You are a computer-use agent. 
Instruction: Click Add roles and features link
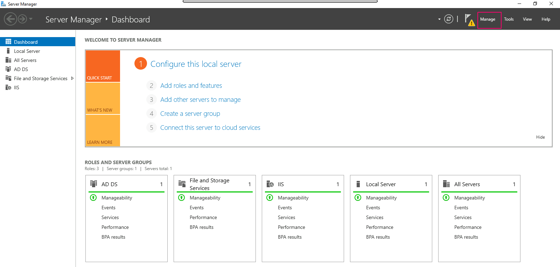click(x=191, y=85)
